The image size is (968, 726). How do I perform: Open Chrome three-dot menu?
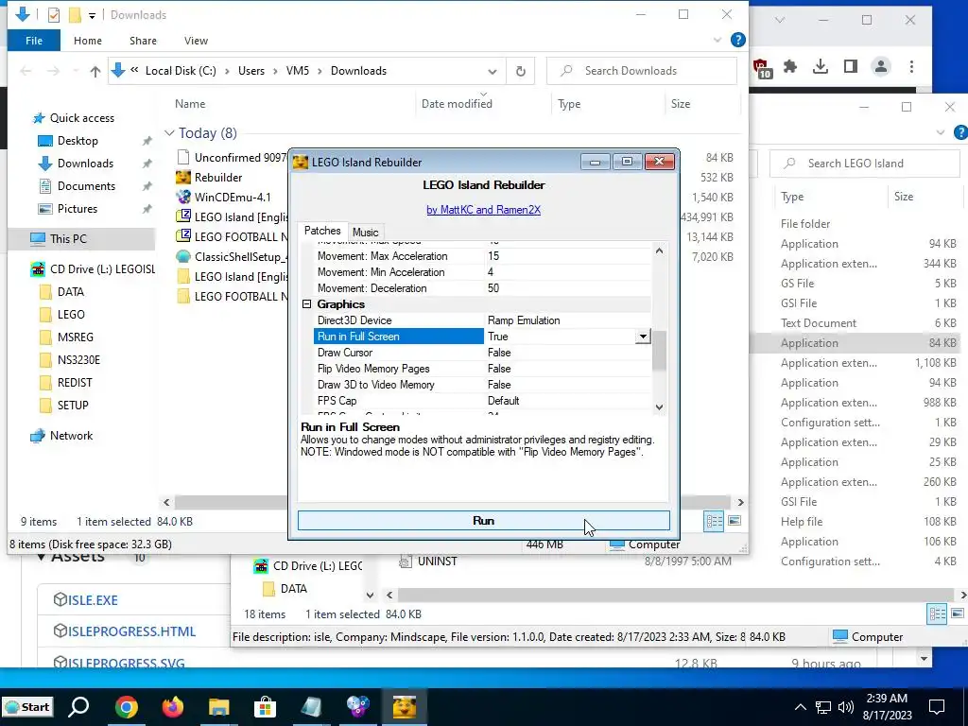pos(912,66)
